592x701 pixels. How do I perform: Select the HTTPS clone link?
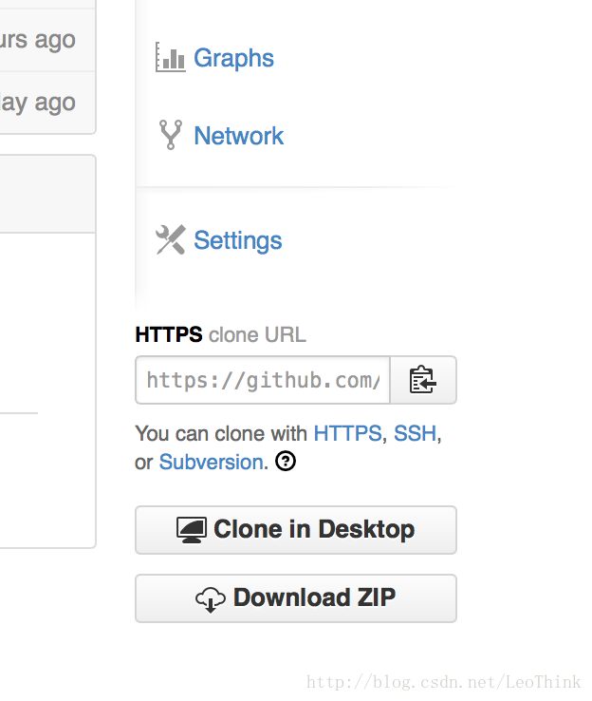point(347,433)
